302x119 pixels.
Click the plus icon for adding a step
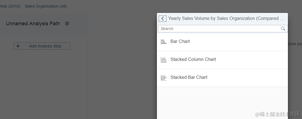point(18,46)
